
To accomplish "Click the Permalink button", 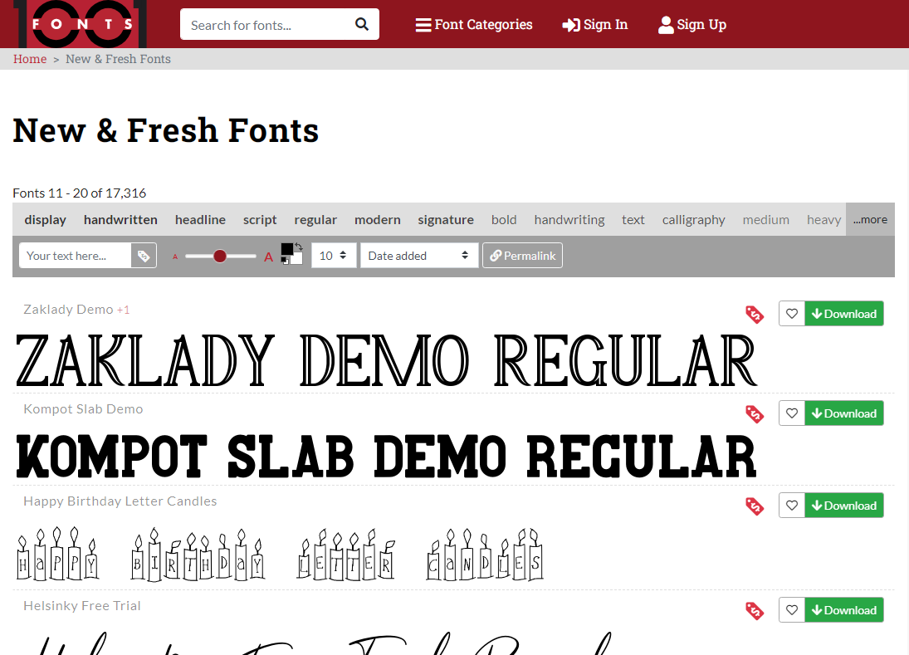I will coord(522,256).
